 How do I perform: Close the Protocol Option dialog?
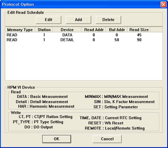[163, 4]
